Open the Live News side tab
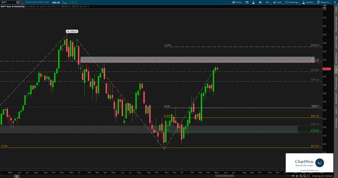This screenshot has width=338, height=178. [x=336, y=123]
